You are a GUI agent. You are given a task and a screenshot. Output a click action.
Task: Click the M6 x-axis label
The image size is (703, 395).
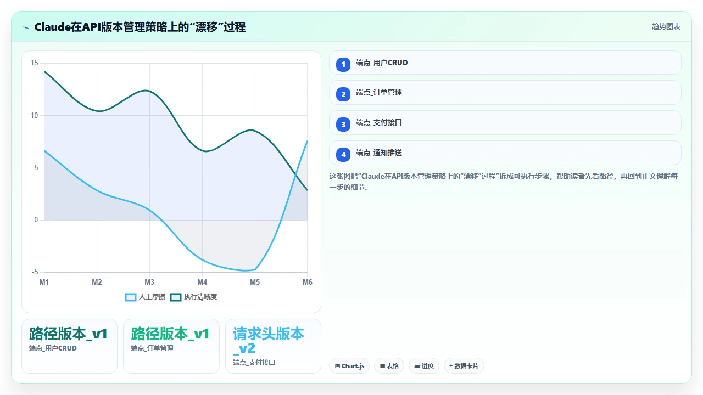308,282
